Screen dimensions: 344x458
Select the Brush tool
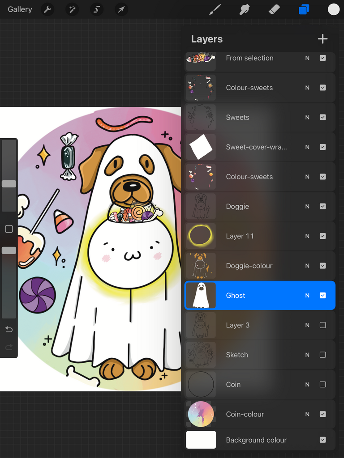coord(215,9)
